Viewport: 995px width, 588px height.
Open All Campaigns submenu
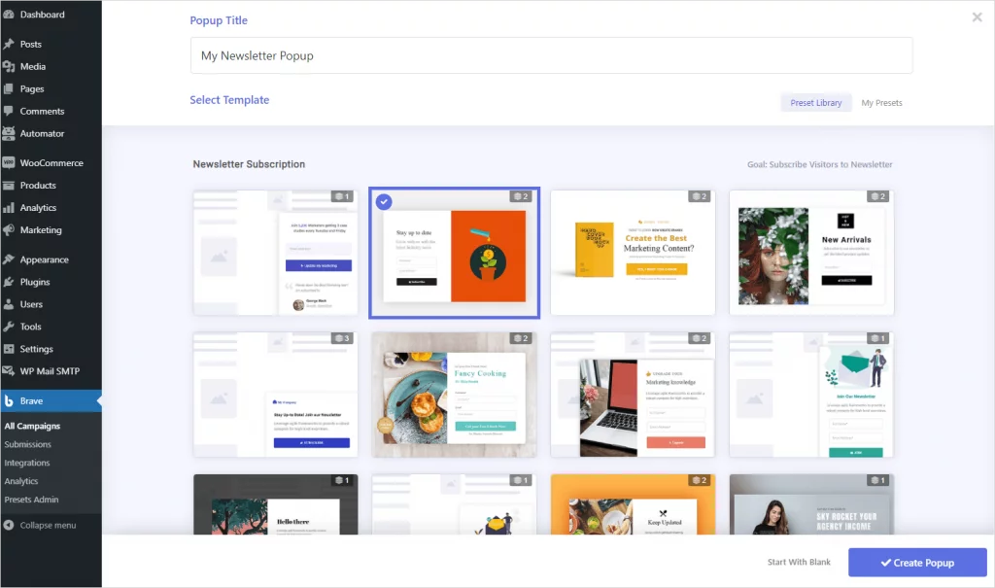(x=32, y=426)
